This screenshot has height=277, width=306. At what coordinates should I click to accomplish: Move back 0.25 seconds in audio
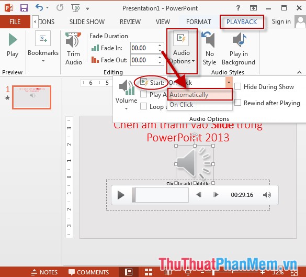pyautogui.click(x=199, y=195)
